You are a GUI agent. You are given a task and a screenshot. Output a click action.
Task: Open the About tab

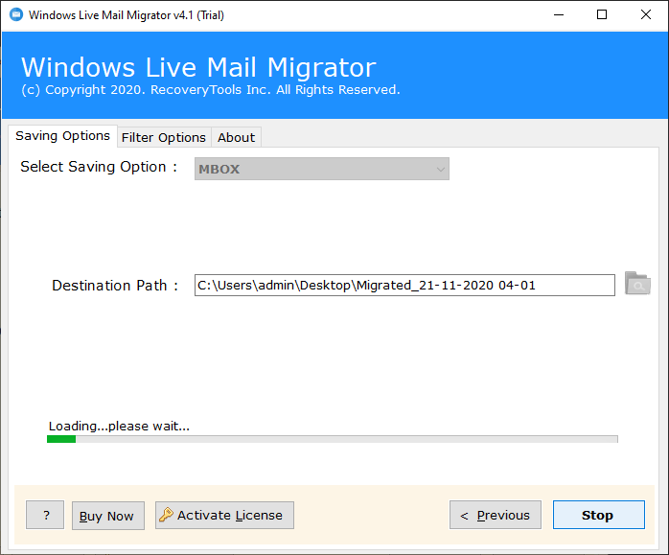(236, 137)
